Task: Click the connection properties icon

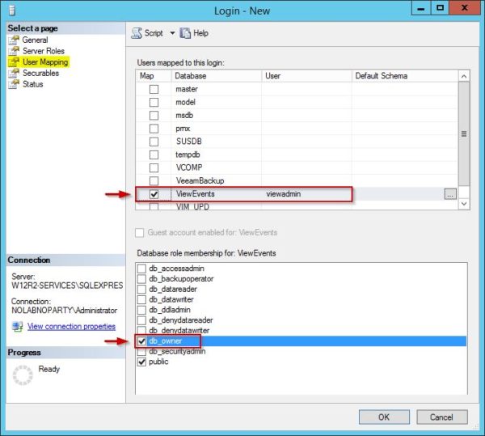Action: click(x=16, y=327)
